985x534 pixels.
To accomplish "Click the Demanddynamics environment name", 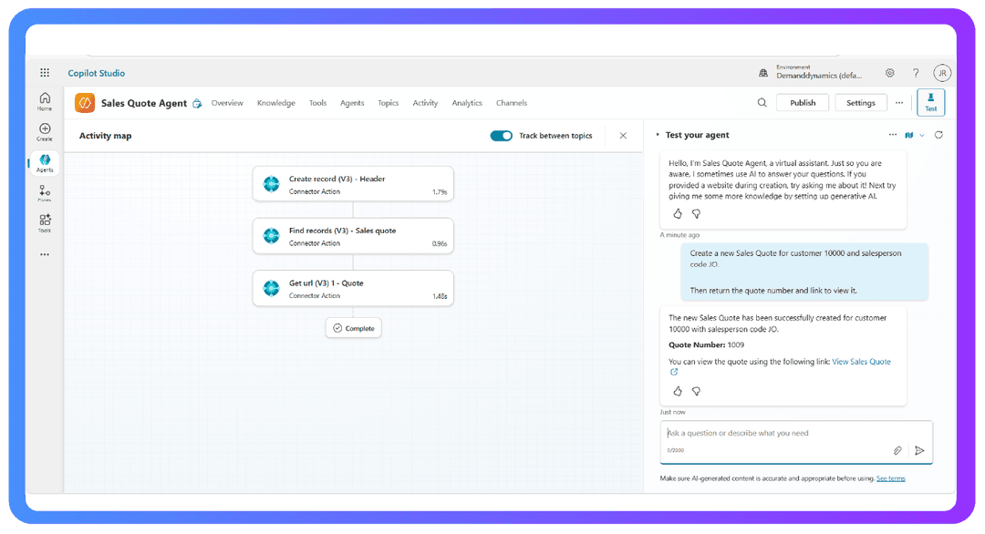I will coord(819,76).
